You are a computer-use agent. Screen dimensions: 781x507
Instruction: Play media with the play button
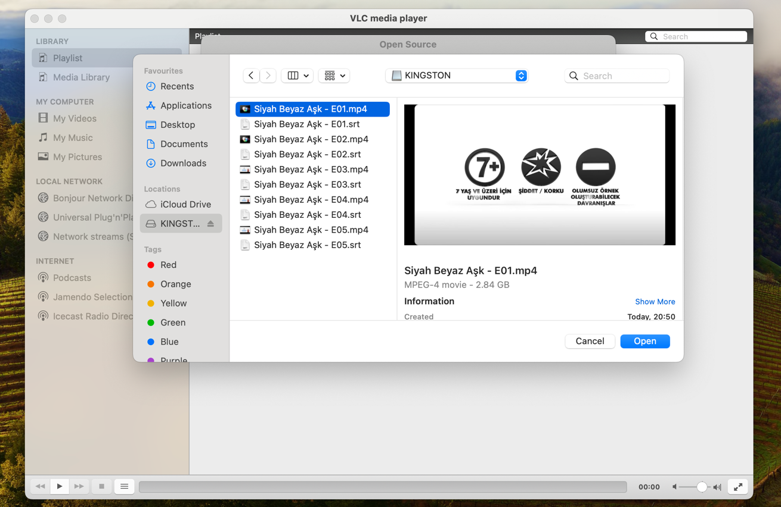pyautogui.click(x=60, y=487)
